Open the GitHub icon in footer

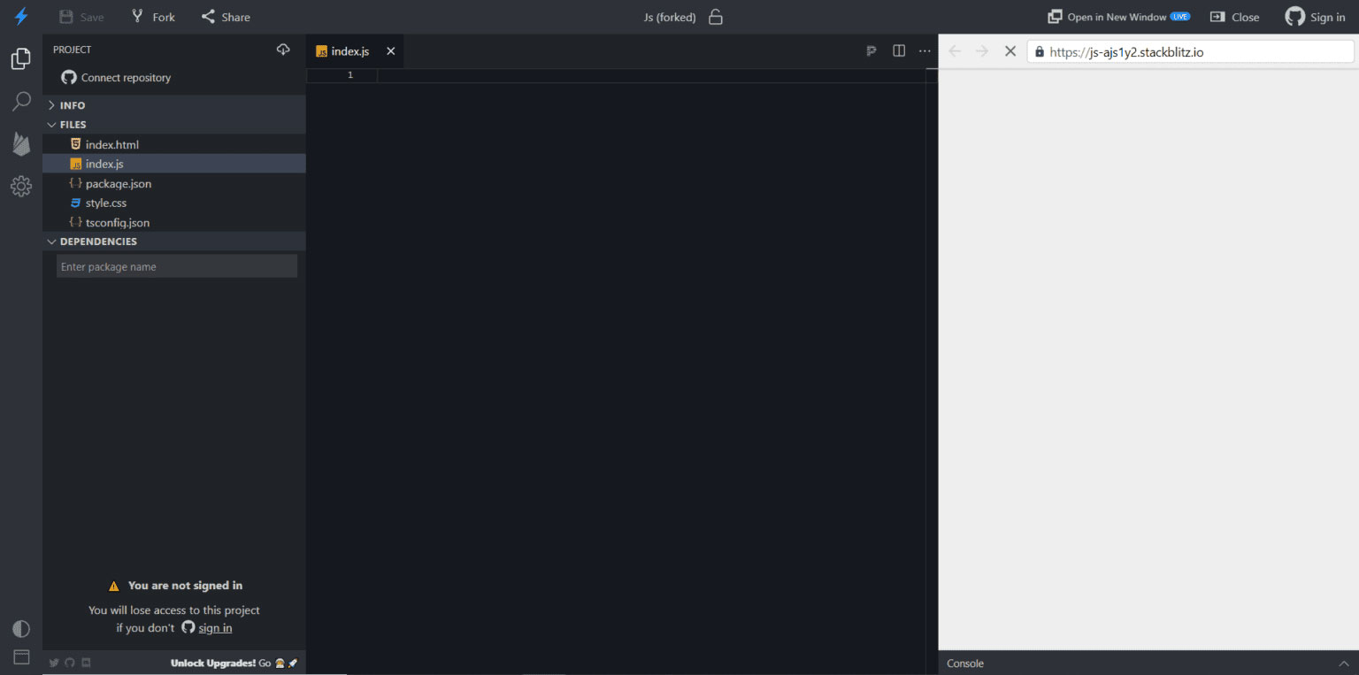tap(70, 663)
